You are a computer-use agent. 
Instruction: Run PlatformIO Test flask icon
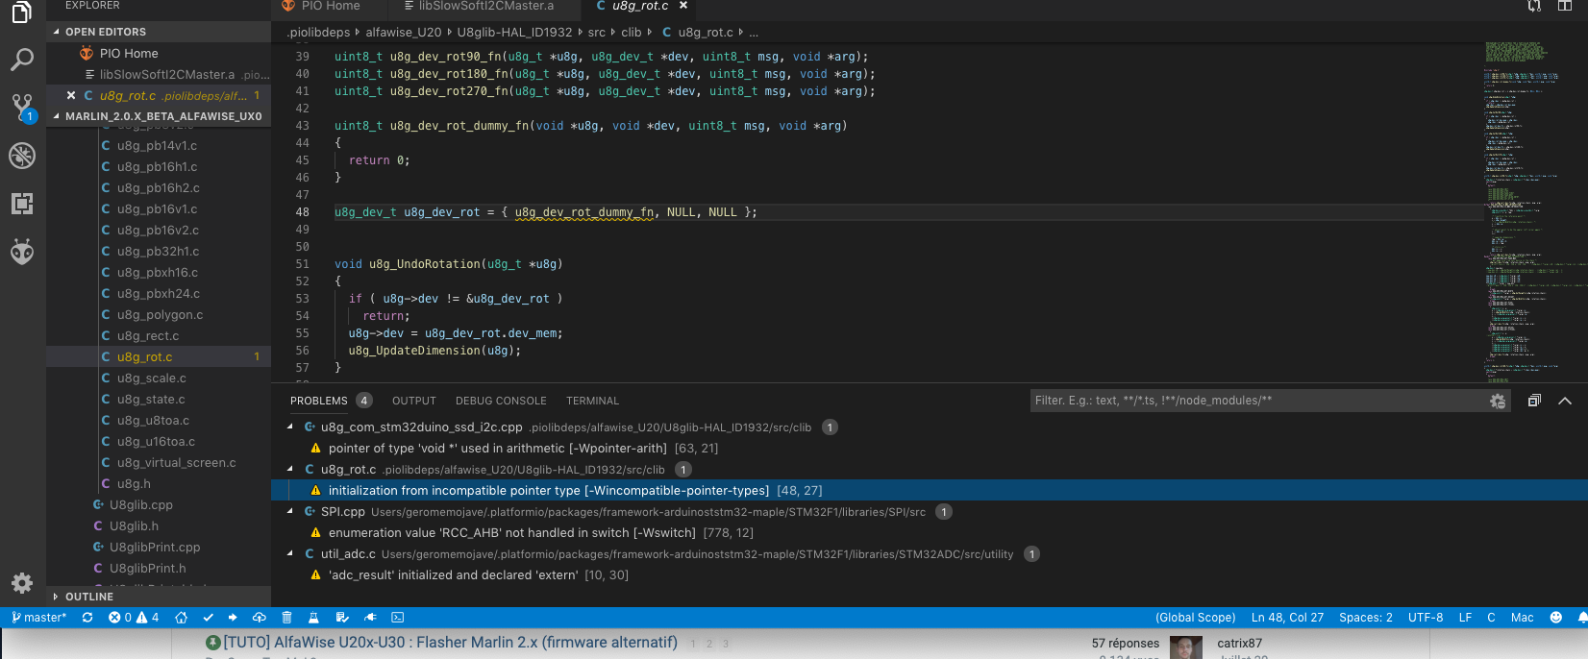pos(313,618)
